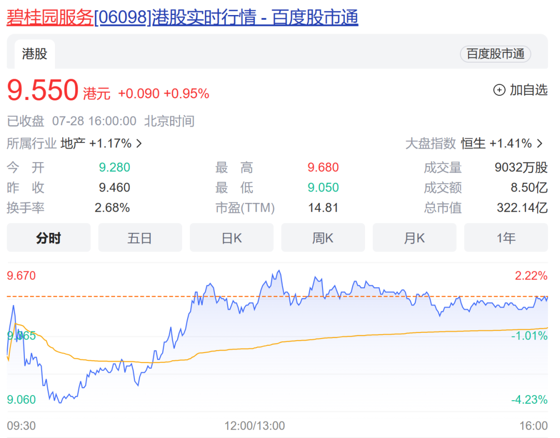Click chart axis label 9.670

tap(21, 276)
